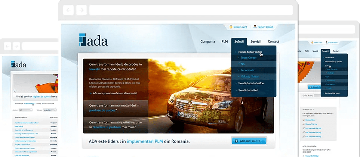Click the right window's address bar

(327, 29)
